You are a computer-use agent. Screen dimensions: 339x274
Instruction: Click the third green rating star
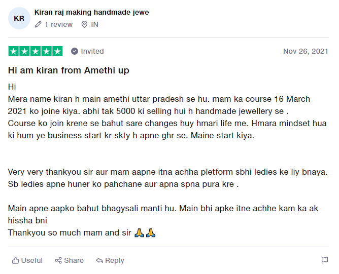36,51
